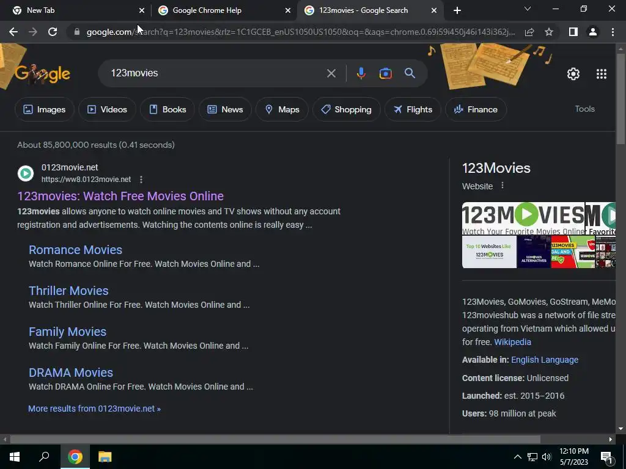
Task: Open the Romance Movies sitelink
Action: (x=75, y=250)
